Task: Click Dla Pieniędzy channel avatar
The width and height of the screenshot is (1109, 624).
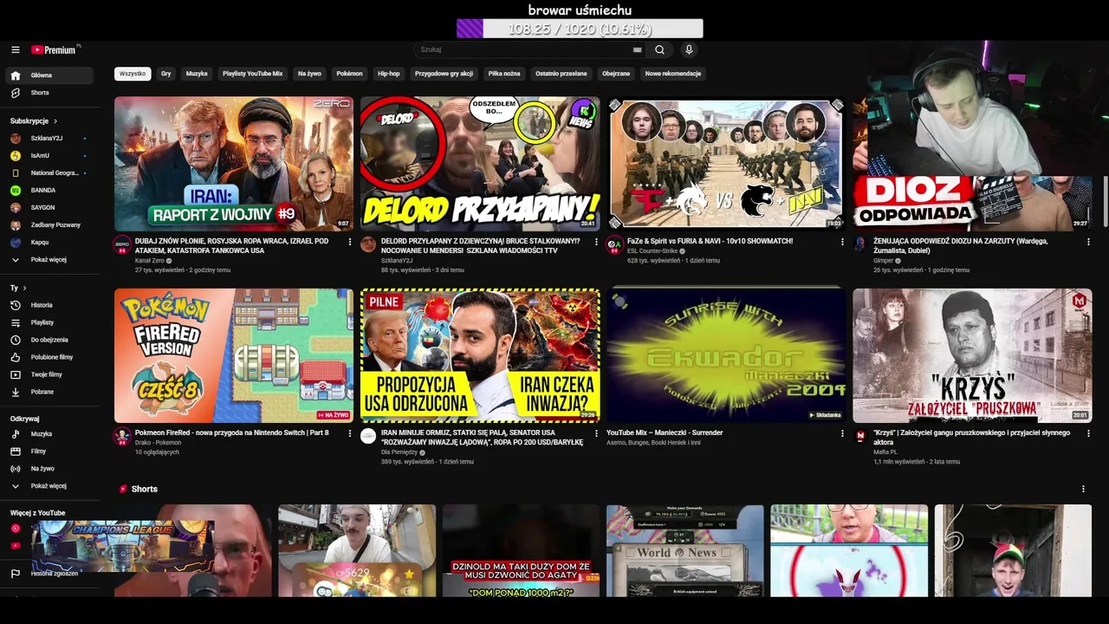Action: pyautogui.click(x=368, y=436)
